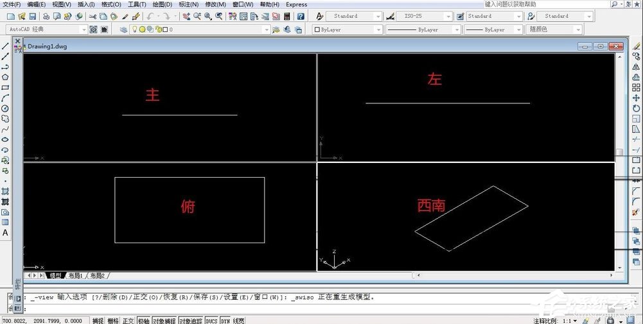Create a new drawing with QNew icon
The height and width of the screenshot is (324, 643).
pyautogui.click(x=11, y=17)
